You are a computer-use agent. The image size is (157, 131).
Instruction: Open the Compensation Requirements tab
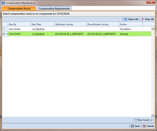click(54, 8)
